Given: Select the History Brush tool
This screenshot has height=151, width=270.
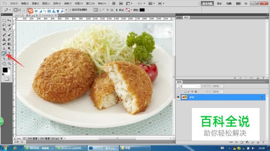Looking at the screenshot, I should click(x=9, y=39).
